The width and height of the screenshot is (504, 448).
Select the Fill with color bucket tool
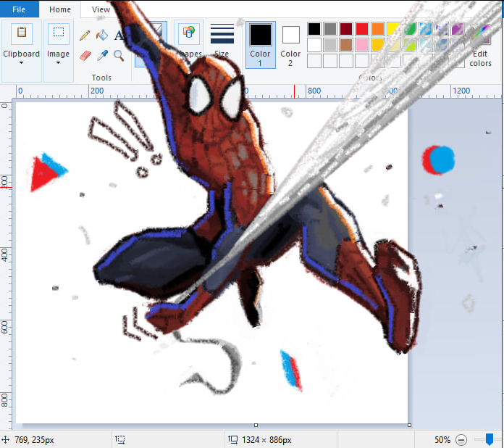tap(102, 35)
